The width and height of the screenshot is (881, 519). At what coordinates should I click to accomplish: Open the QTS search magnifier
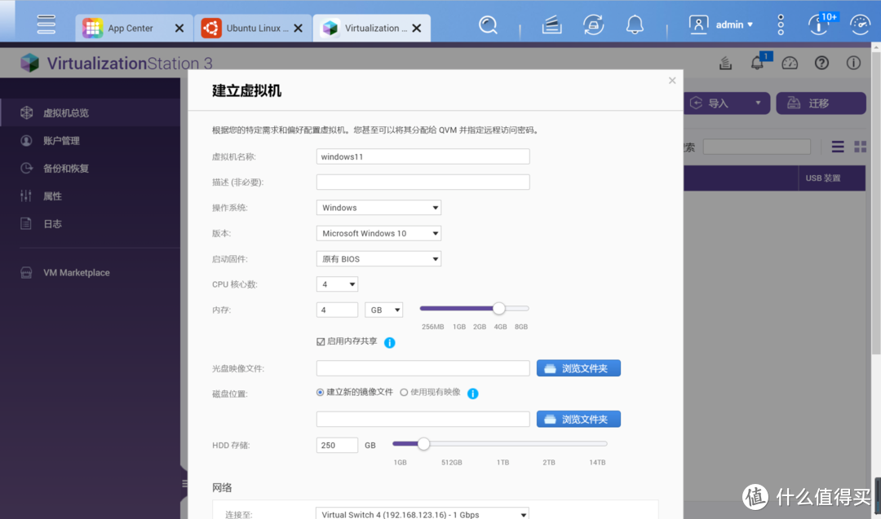488,24
